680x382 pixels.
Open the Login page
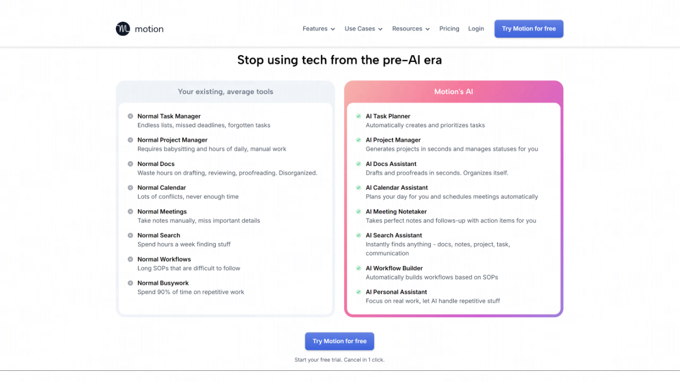pos(476,29)
